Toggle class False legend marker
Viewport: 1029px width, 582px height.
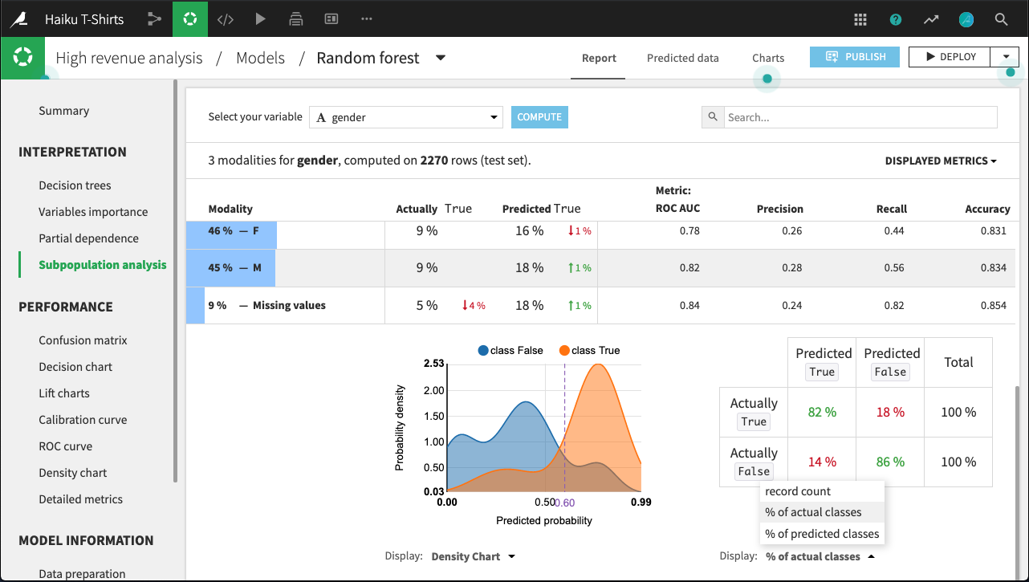coord(483,350)
